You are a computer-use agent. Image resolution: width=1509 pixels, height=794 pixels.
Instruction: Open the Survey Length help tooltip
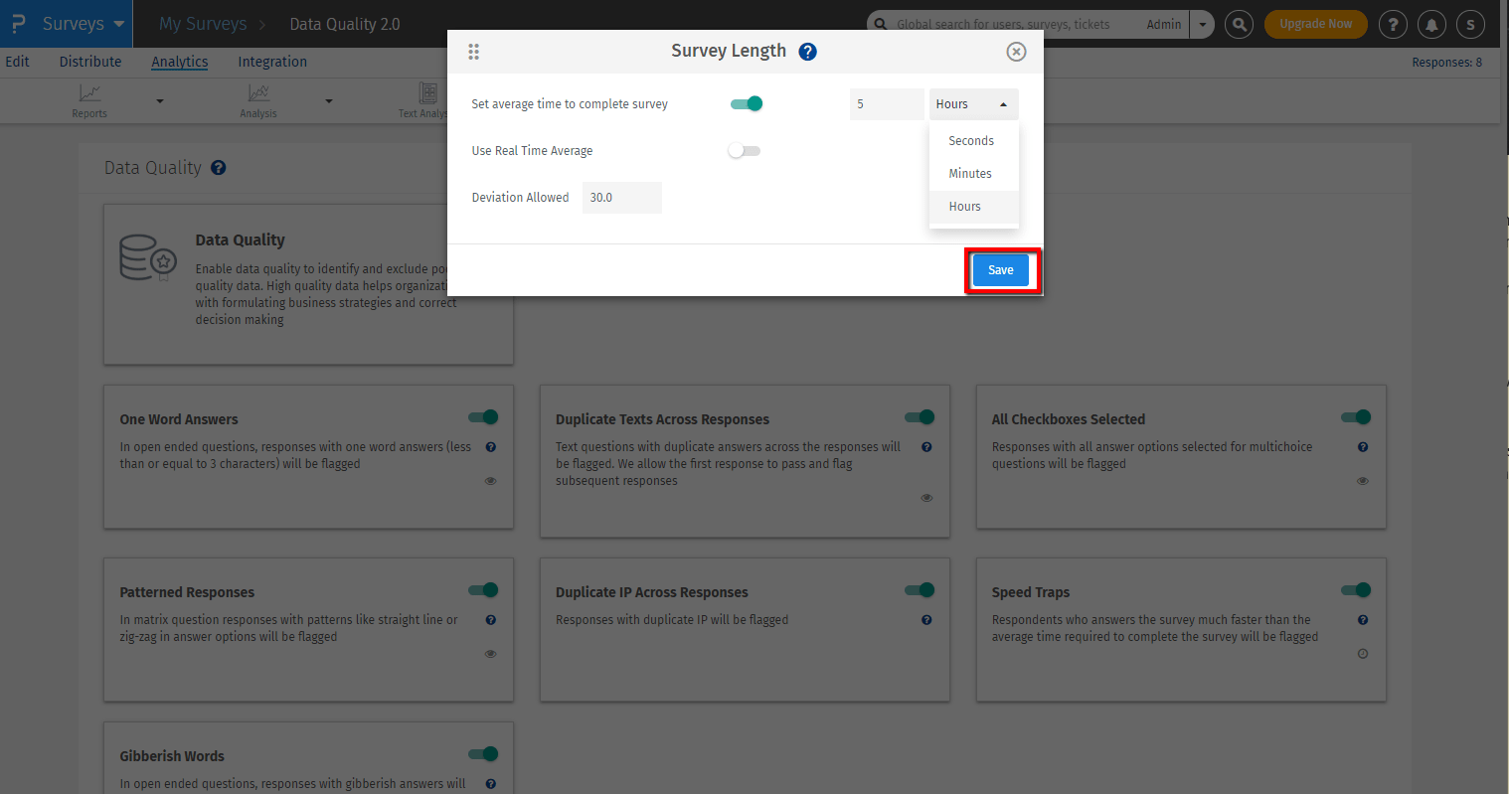tap(807, 51)
